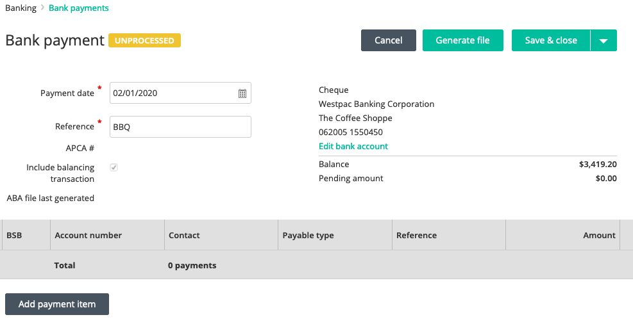
Task: Open the Bank payments breadcrumb link
Action: 79,8
